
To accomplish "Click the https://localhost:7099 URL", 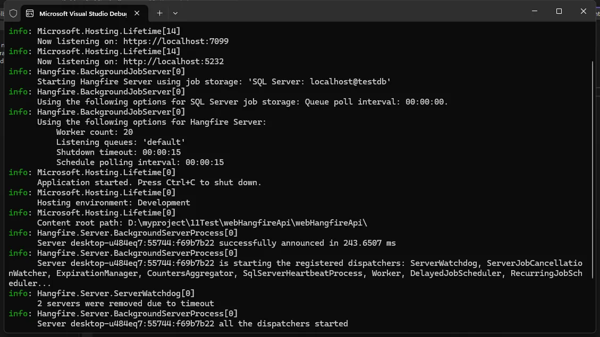I will click(x=175, y=41).
